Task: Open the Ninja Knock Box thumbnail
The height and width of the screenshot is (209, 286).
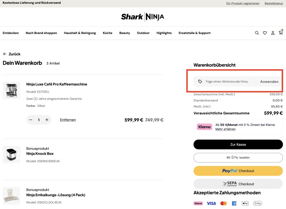Action: 11,154
